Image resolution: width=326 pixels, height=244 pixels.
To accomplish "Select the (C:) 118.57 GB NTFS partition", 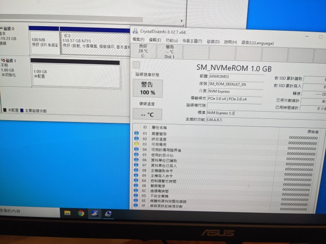I will click(95, 43).
